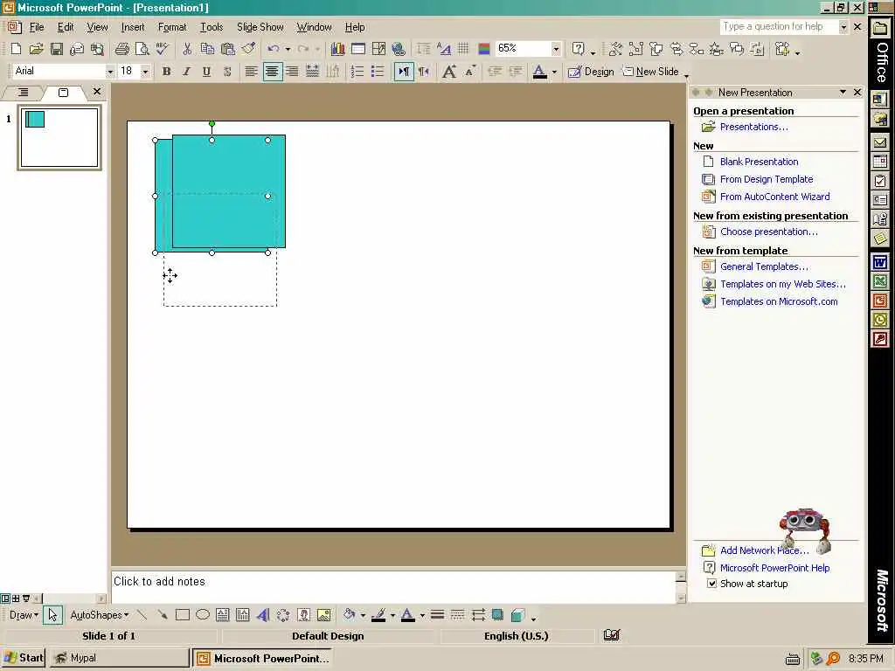The image size is (895, 671).
Task: Open the File menu
Action: click(x=37, y=27)
